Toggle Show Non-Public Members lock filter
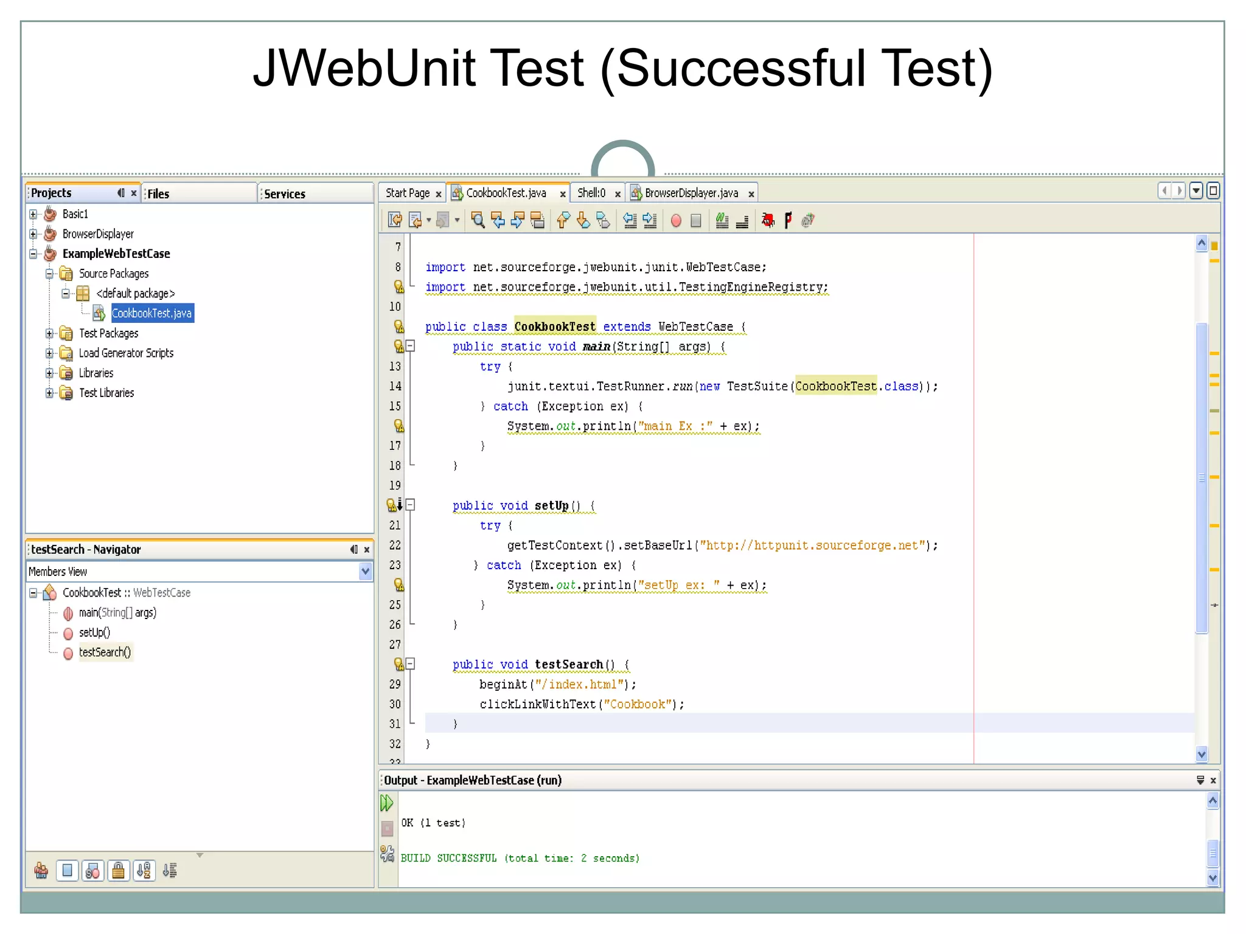The image size is (1246, 934). coord(118,871)
